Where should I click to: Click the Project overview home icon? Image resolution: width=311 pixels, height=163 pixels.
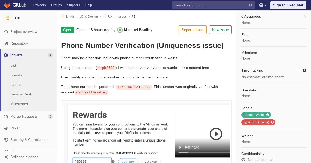(6, 32)
